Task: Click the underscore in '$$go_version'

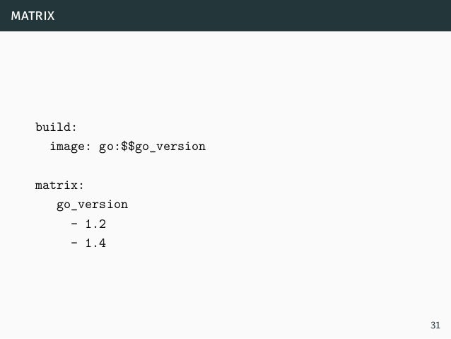Action: 153,151
